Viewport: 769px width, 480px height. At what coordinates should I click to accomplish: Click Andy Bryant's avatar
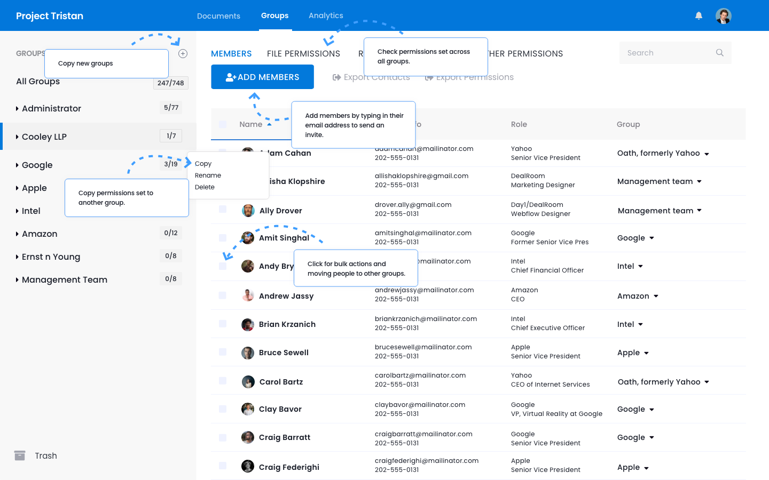click(x=248, y=266)
